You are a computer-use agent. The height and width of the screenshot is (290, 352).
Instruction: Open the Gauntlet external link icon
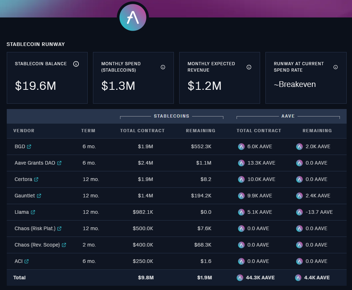click(39, 196)
